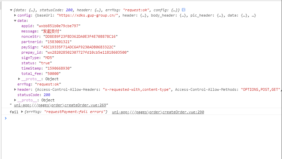Select the timeStamp value 1590668930
This screenshot has height=159, width=282.
[x=58, y=68]
